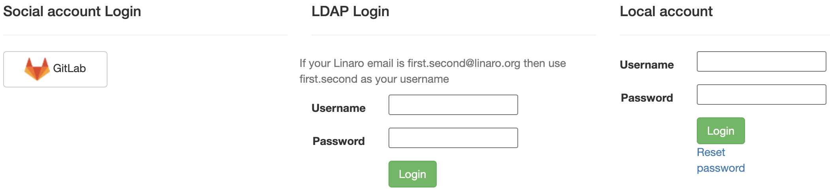Focus the Local account Username field
Viewport: 830px width, 193px height.
click(761, 61)
